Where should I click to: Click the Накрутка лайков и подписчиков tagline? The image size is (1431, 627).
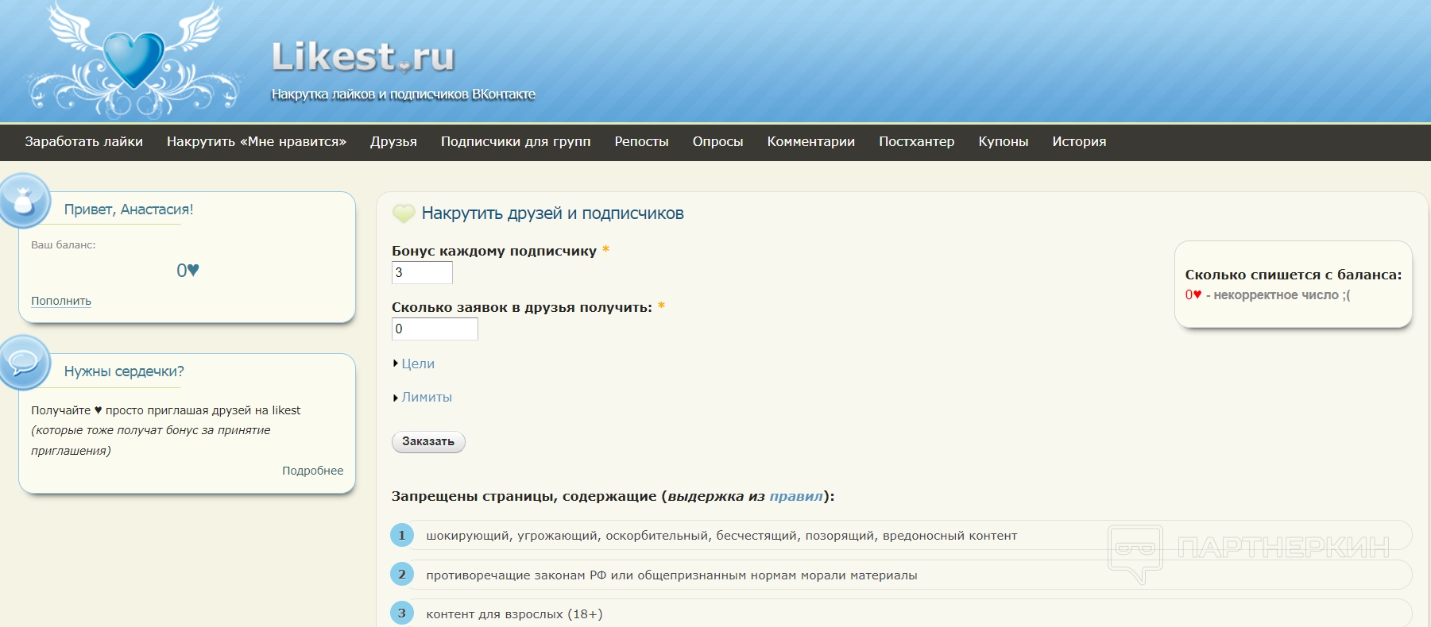tap(404, 94)
